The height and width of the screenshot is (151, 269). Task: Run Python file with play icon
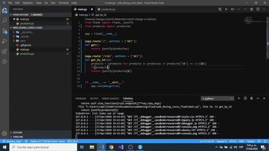click(x=226, y=9)
